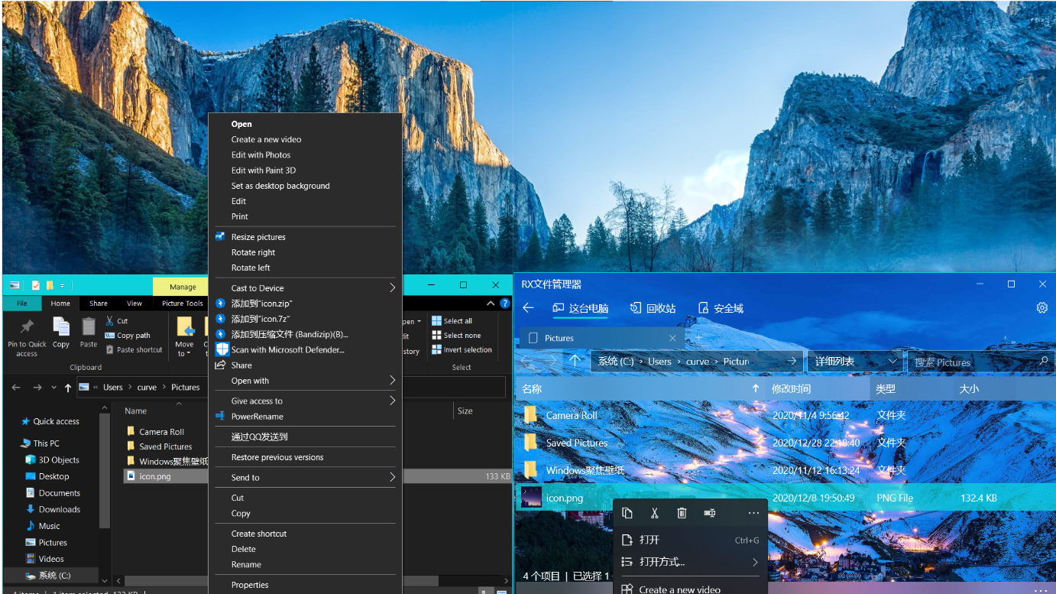Click the copy icon in RX context menu

[x=627, y=513]
